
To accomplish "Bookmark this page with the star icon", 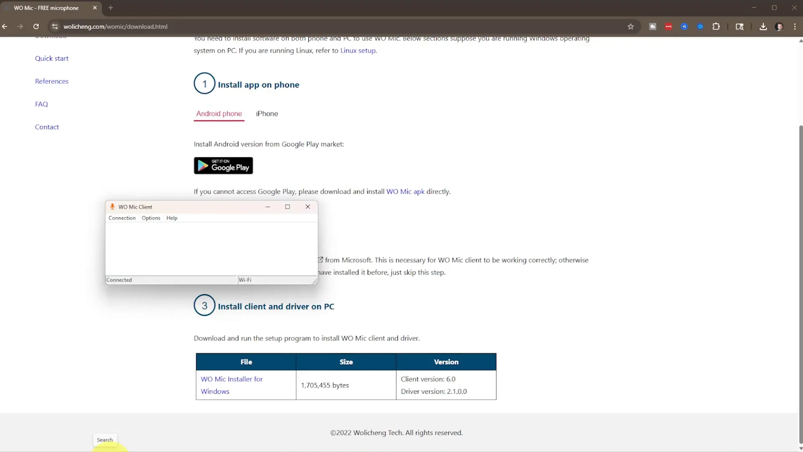I will tap(631, 26).
